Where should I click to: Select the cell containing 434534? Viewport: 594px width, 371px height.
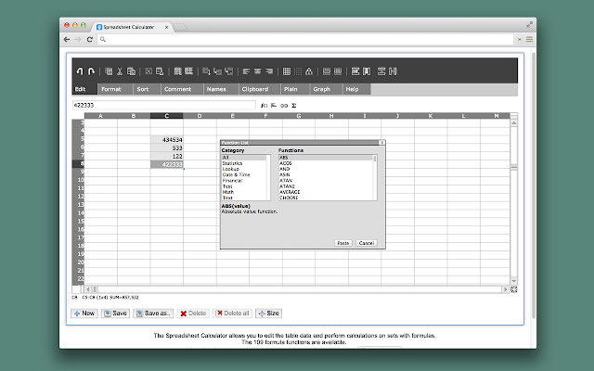(167, 140)
